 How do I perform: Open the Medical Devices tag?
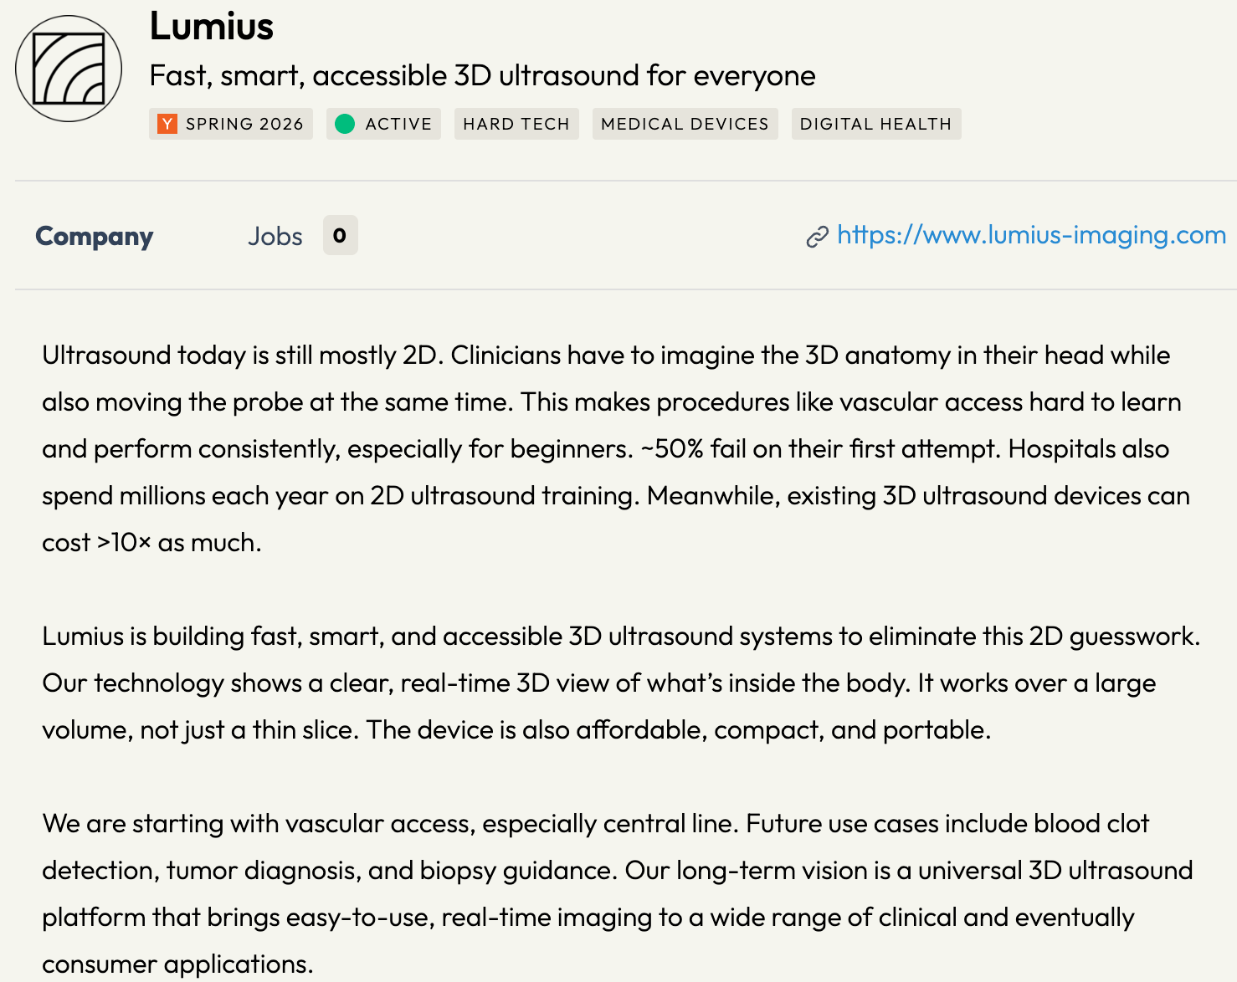click(685, 124)
